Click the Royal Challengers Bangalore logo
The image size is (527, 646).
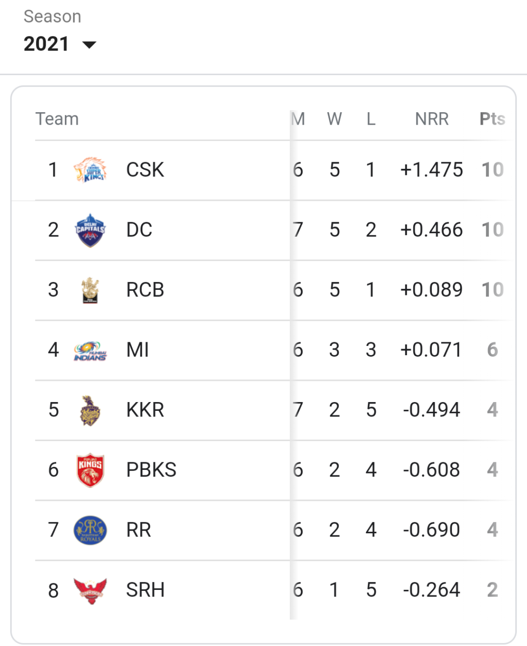coord(90,290)
